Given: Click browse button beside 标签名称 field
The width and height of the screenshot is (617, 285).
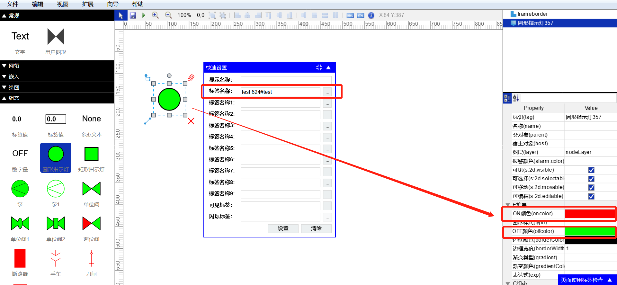Looking at the screenshot, I should [x=327, y=92].
